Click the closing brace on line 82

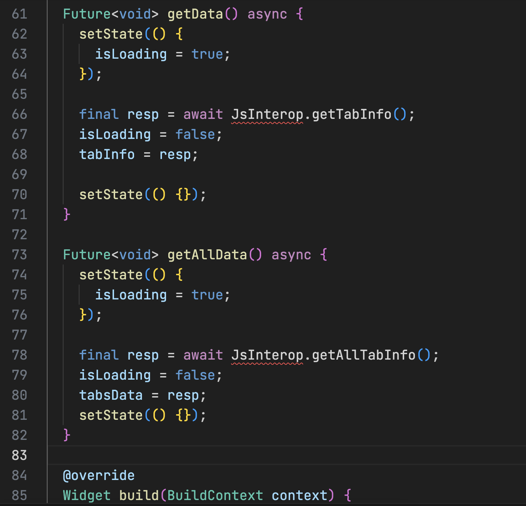[67, 435]
